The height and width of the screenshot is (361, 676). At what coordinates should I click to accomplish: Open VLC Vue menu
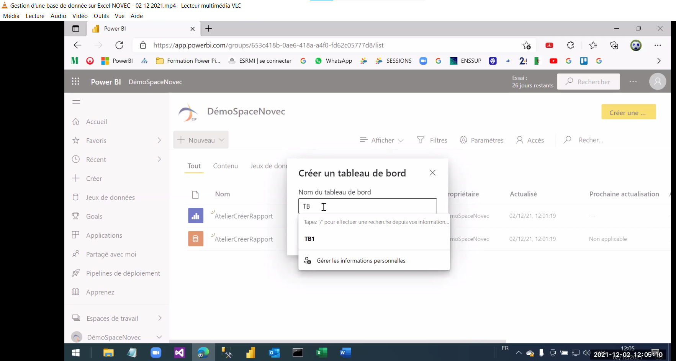[119, 16]
